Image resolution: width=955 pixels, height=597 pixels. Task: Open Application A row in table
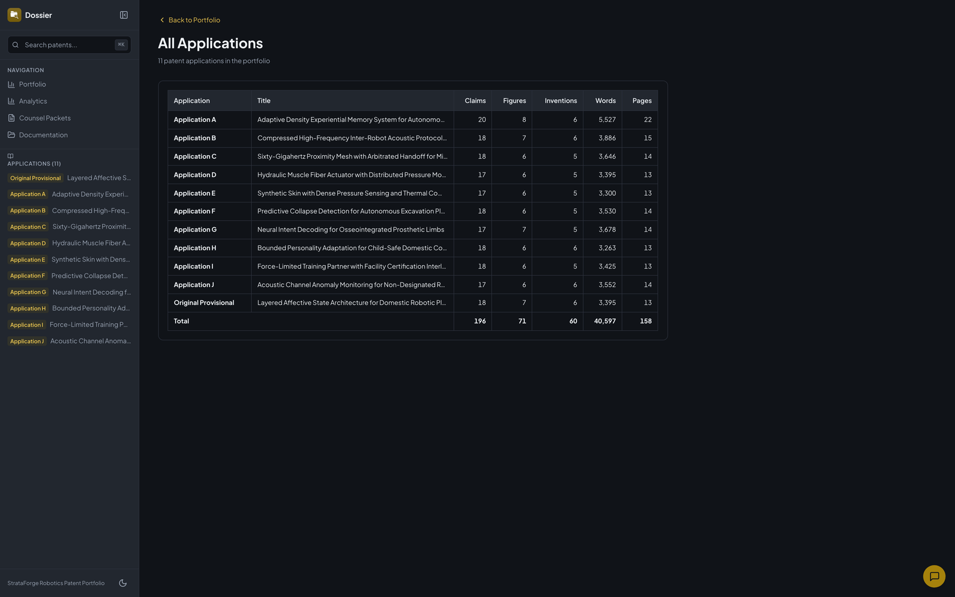(x=412, y=119)
